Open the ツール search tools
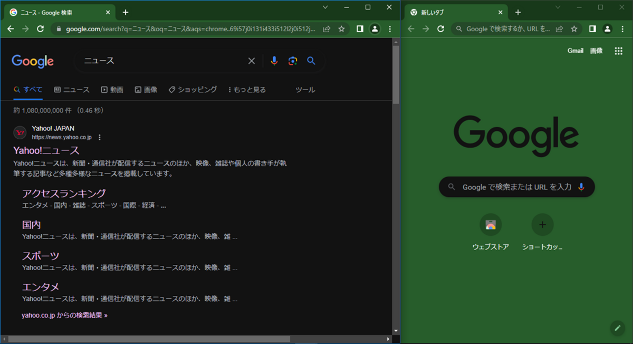Image resolution: width=633 pixels, height=344 pixels. 305,90
